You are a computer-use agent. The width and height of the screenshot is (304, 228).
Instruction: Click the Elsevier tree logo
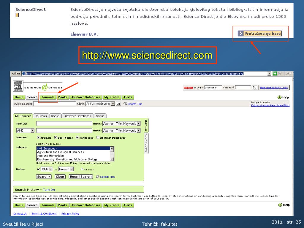(x=18, y=86)
